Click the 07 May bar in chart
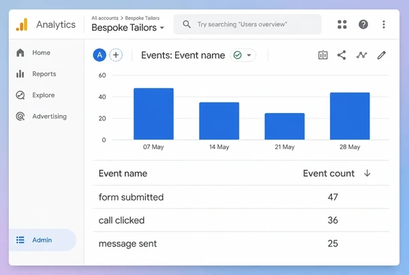Screen dimensions: 409x275 pyautogui.click(x=153, y=114)
